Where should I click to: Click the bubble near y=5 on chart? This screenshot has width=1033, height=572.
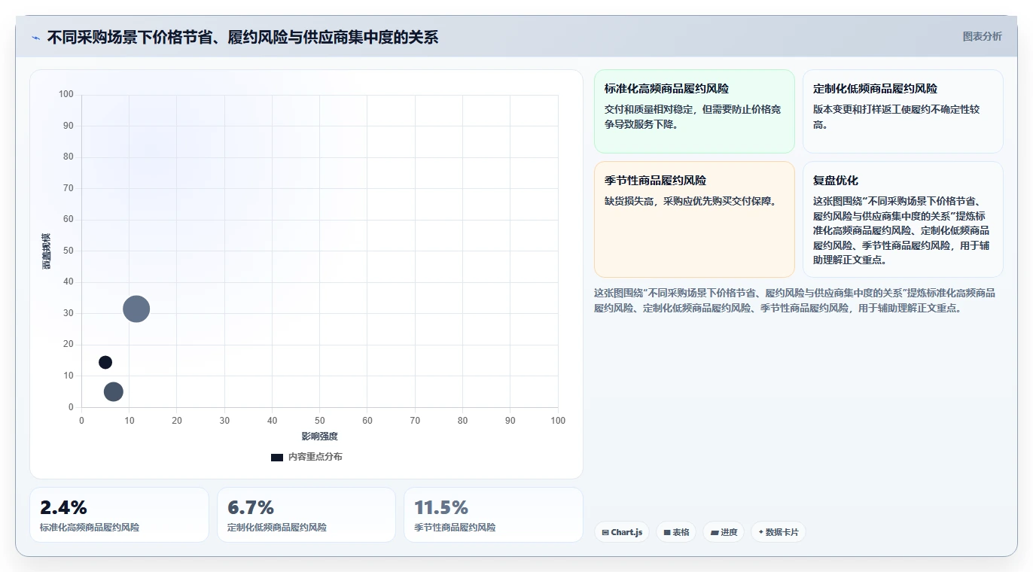pyautogui.click(x=114, y=391)
